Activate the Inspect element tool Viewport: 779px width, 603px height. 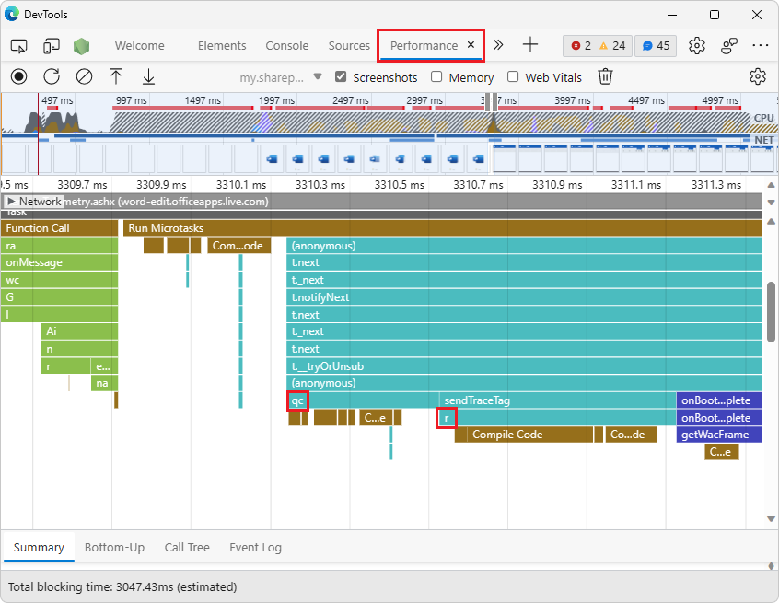tap(19, 46)
